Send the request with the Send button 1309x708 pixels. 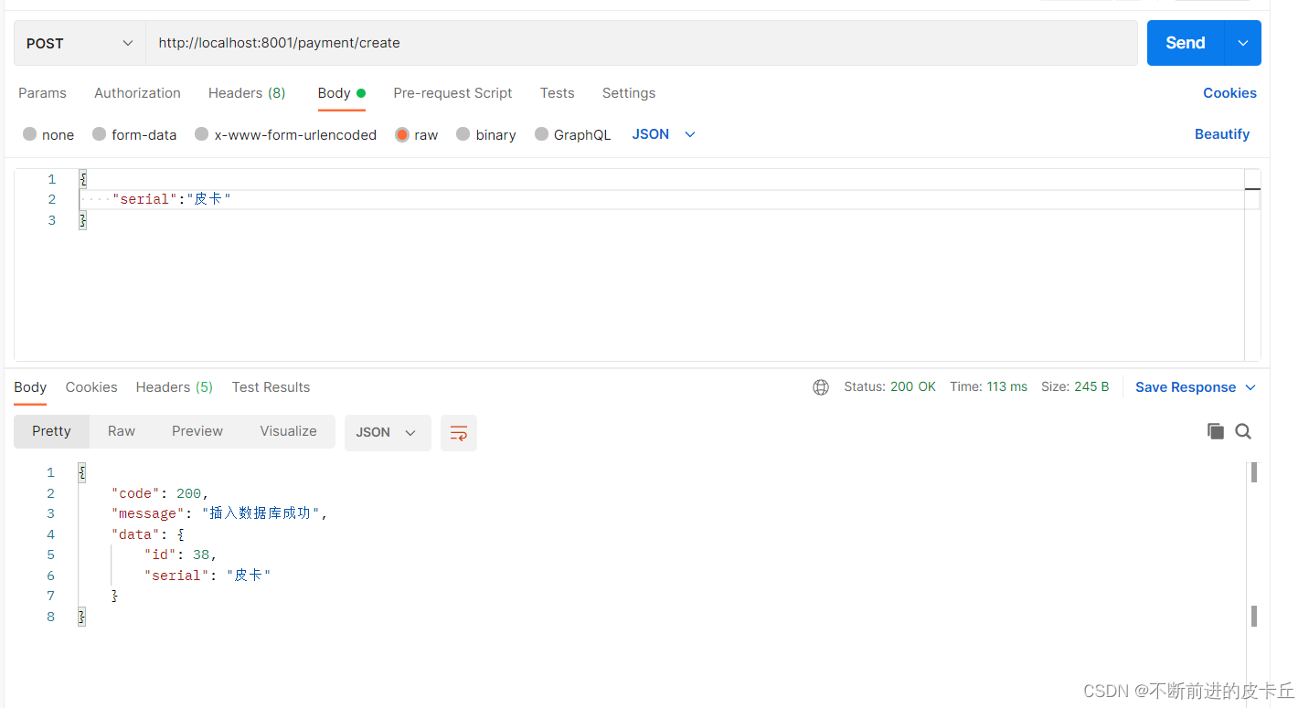1186,43
